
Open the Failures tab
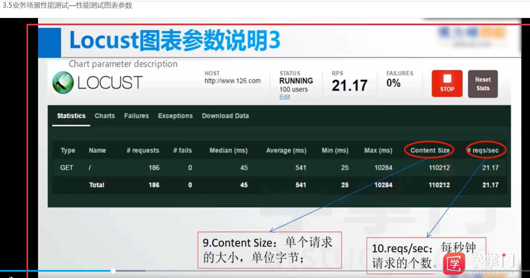point(137,116)
